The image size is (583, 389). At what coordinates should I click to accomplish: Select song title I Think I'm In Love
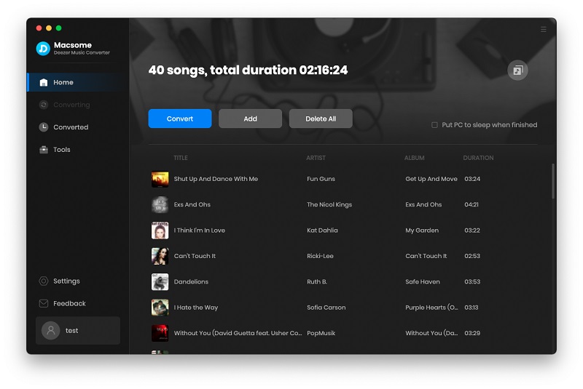pyautogui.click(x=199, y=230)
